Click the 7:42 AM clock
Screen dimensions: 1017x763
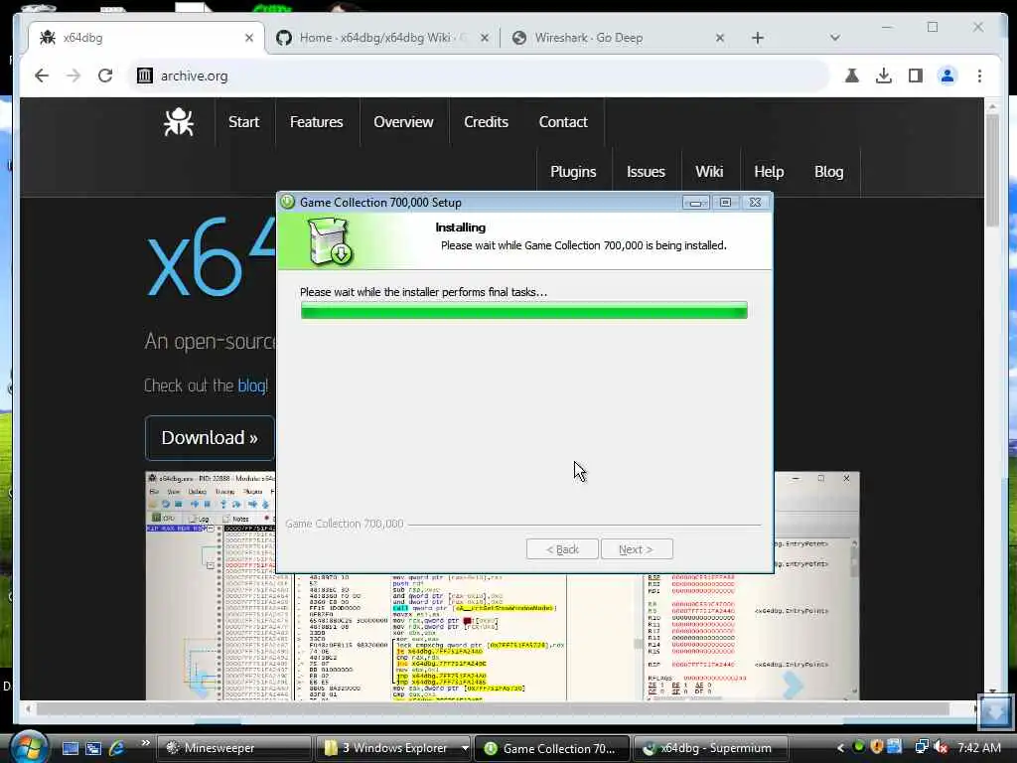[979, 748]
